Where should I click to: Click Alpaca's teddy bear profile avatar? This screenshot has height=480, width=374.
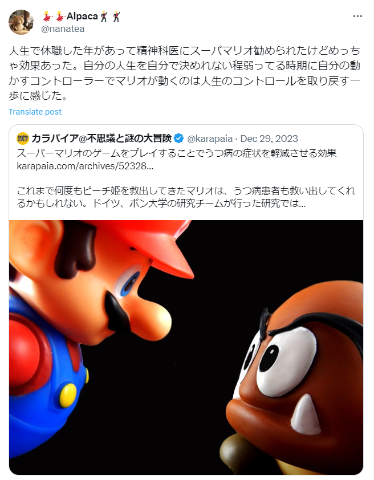click(21, 22)
